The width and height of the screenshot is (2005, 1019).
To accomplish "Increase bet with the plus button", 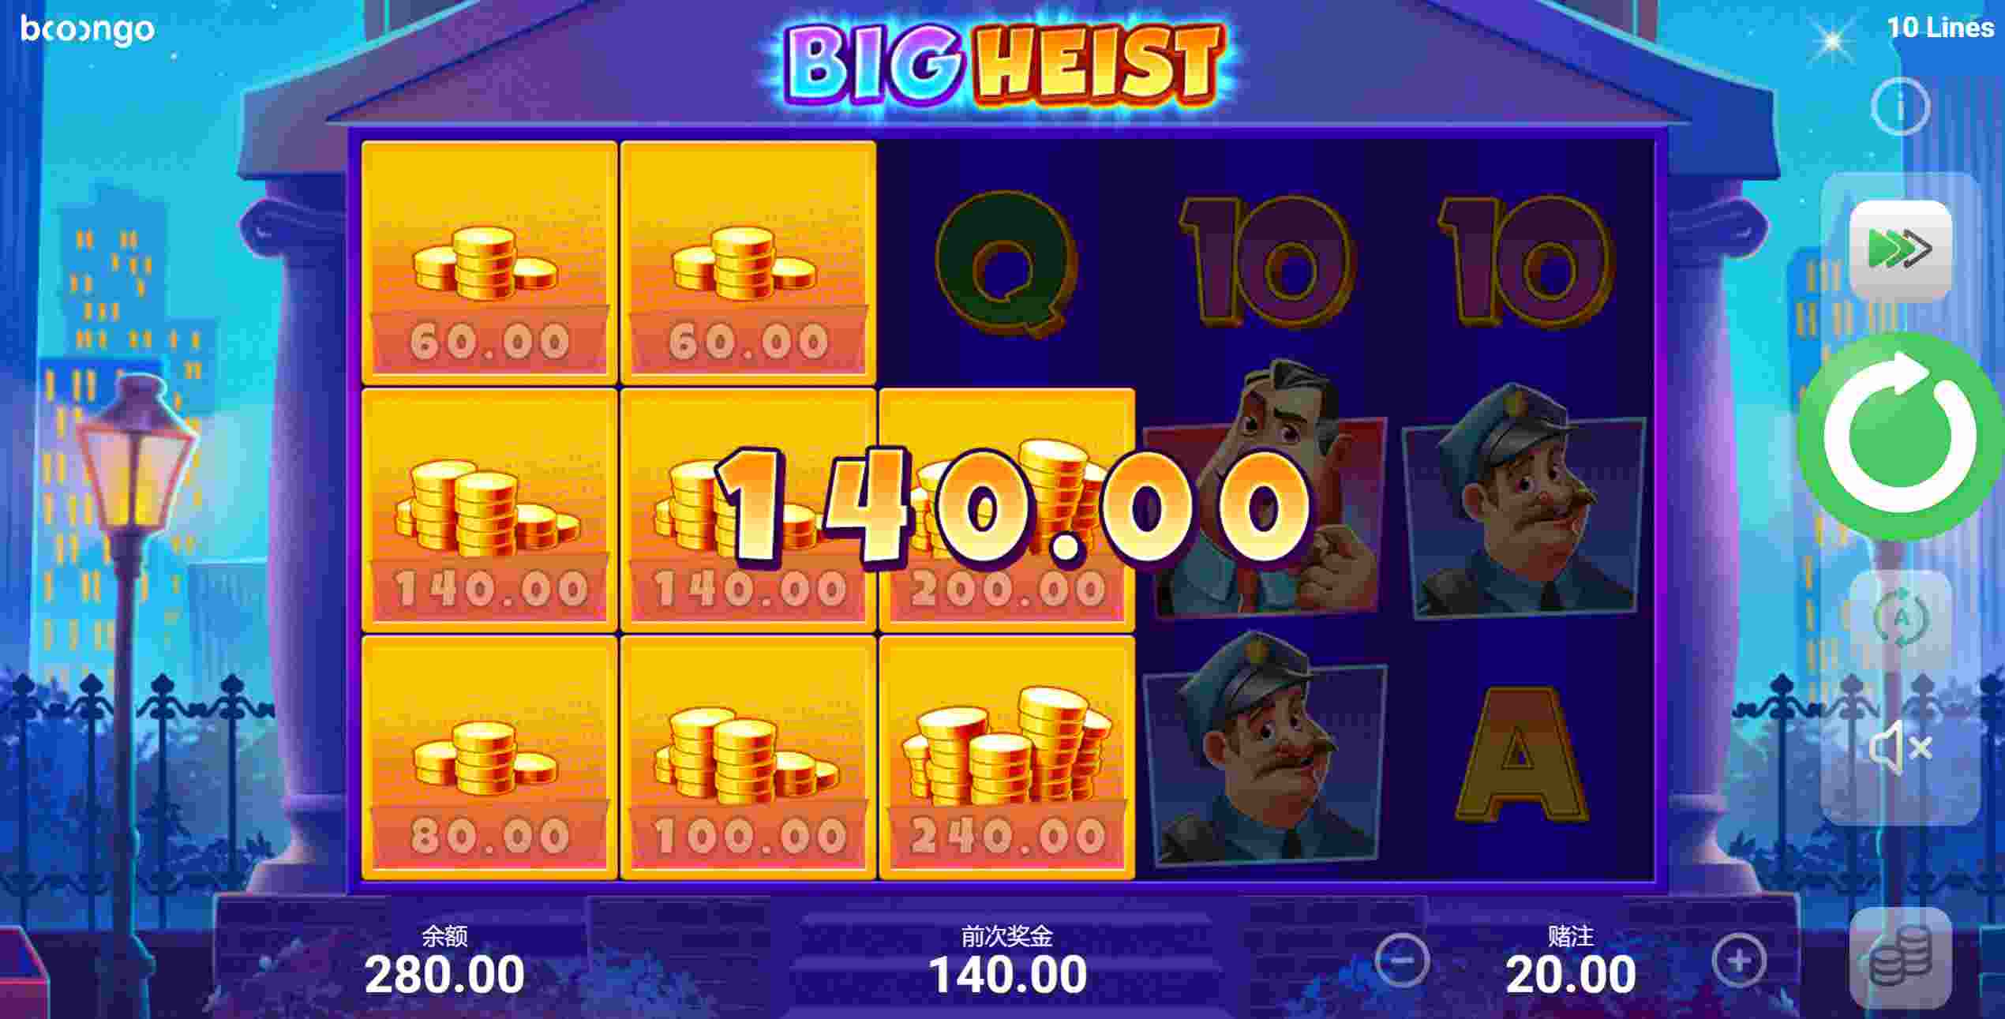I will pos(1739,960).
